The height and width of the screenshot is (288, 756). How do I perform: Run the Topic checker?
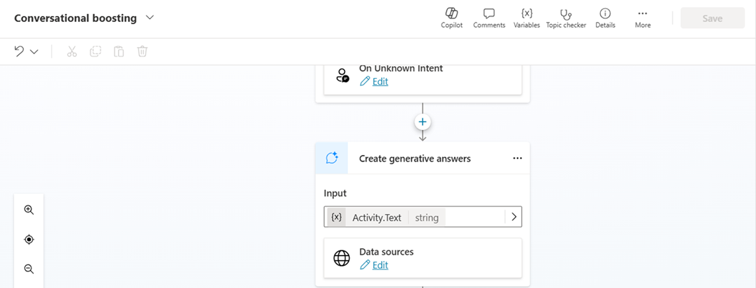tap(566, 19)
